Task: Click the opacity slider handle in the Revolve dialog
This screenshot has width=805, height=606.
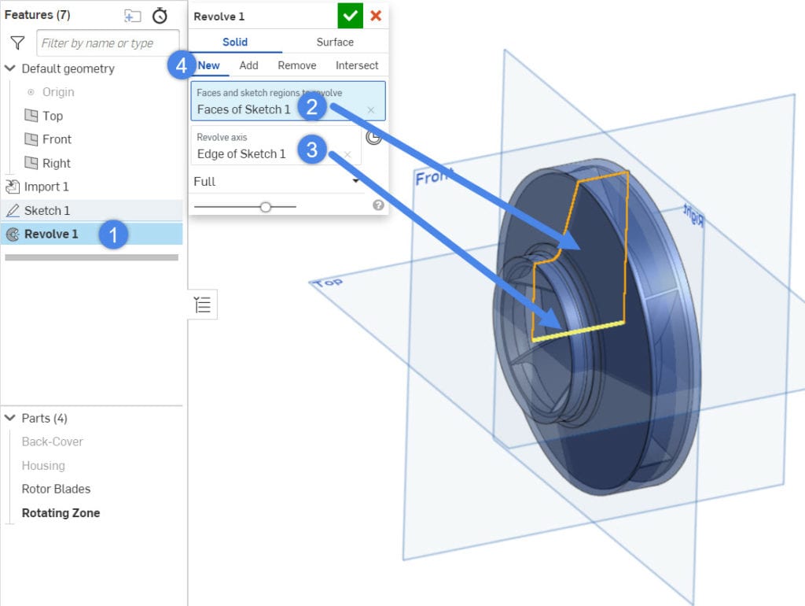Action: pos(266,206)
